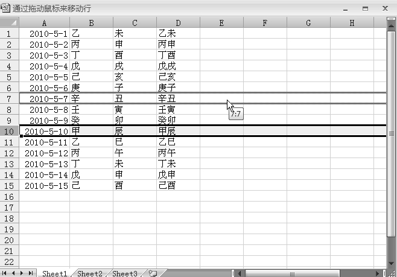This screenshot has width=397, height=277.
Task: Select cell containing 己酉
Action: (178, 186)
